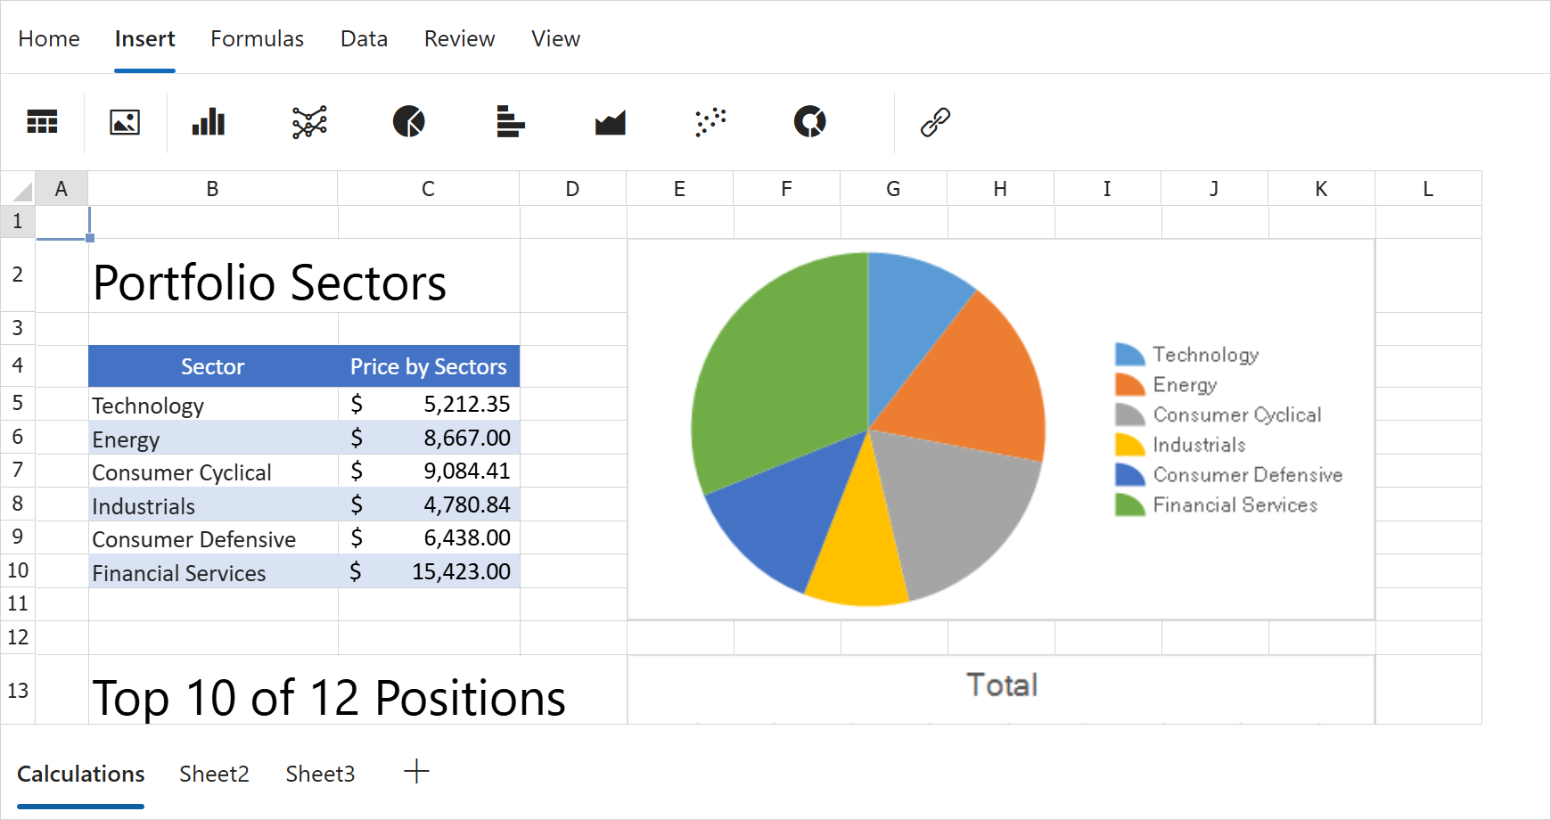
Task: Choose the doughnut chart icon
Action: coord(809,122)
